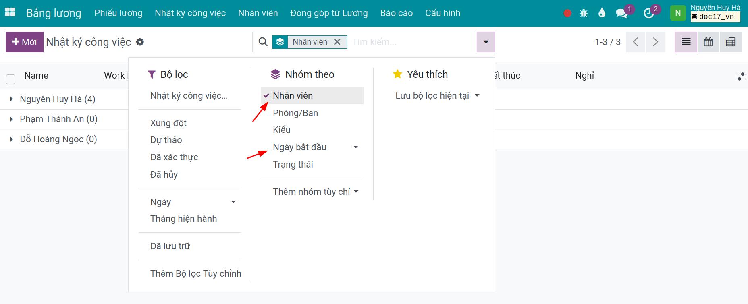The width and height of the screenshot is (748, 304).
Task: Open Thêm nhóm tùy chỉnh dropdown
Action: [312, 192]
